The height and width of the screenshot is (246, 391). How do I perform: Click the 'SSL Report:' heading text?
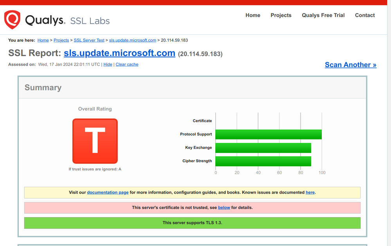(35, 53)
